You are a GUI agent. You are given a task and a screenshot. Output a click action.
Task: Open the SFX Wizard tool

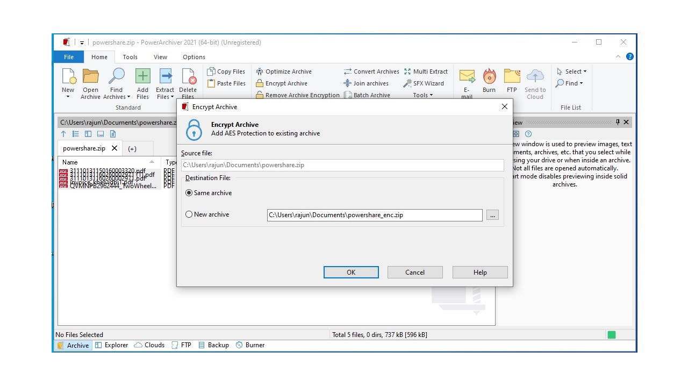pos(424,83)
